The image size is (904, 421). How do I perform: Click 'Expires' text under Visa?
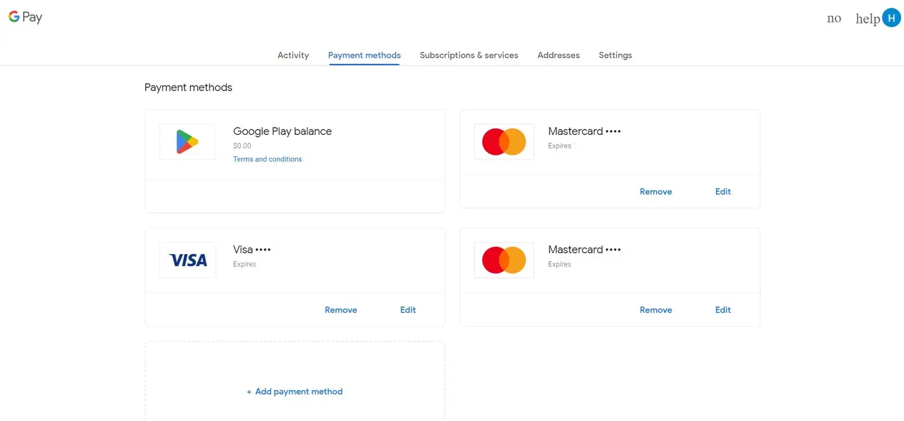point(245,264)
